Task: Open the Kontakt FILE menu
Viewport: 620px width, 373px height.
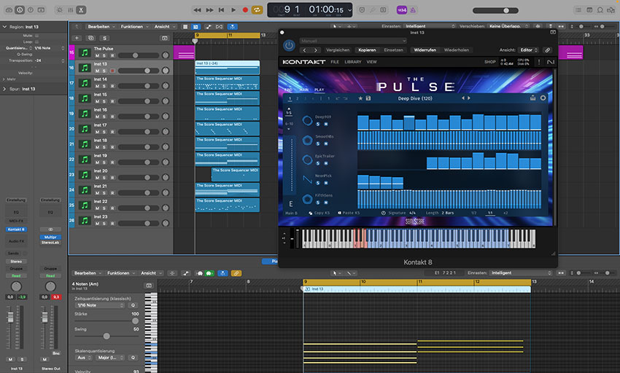Action: [x=335, y=62]
